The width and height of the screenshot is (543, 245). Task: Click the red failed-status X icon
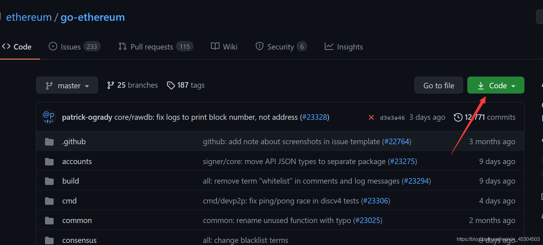371,117
